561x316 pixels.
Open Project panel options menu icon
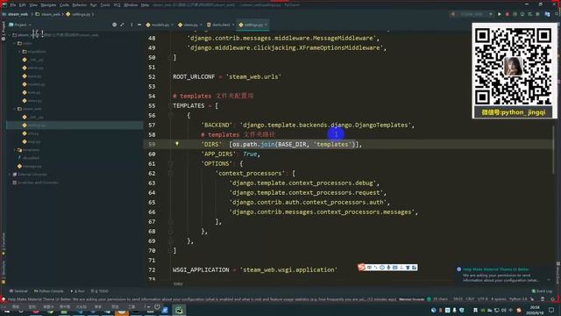[131, 25]
